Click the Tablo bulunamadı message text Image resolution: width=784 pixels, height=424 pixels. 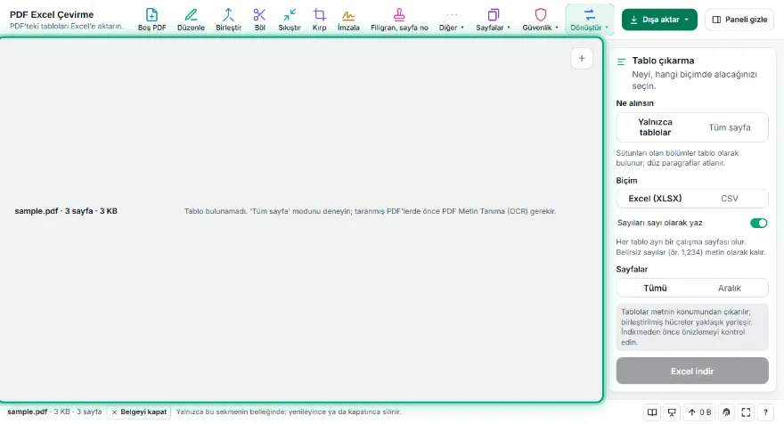(370, 211)
